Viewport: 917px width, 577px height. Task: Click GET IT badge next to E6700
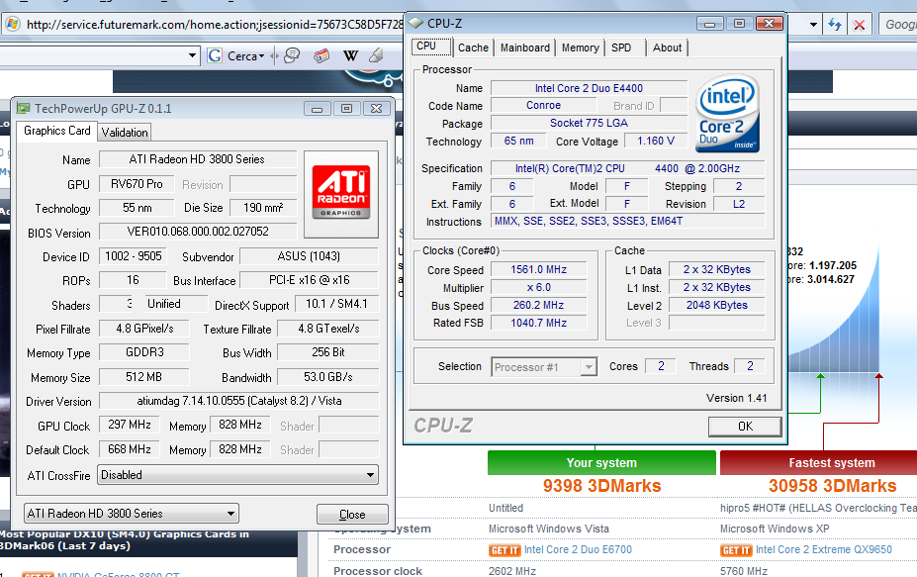click(504, 550)
